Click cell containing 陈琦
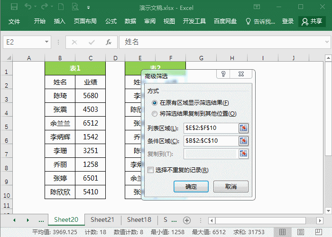 click(x=60, y=96)
